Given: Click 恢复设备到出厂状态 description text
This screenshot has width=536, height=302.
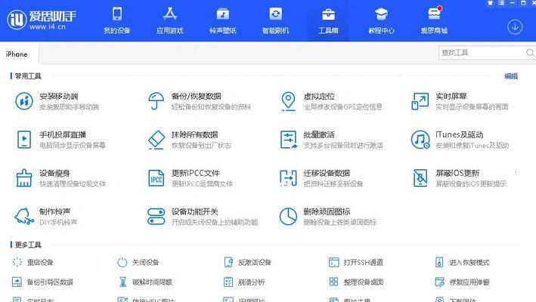Looking at the screenshot, I should click(201, 146).
